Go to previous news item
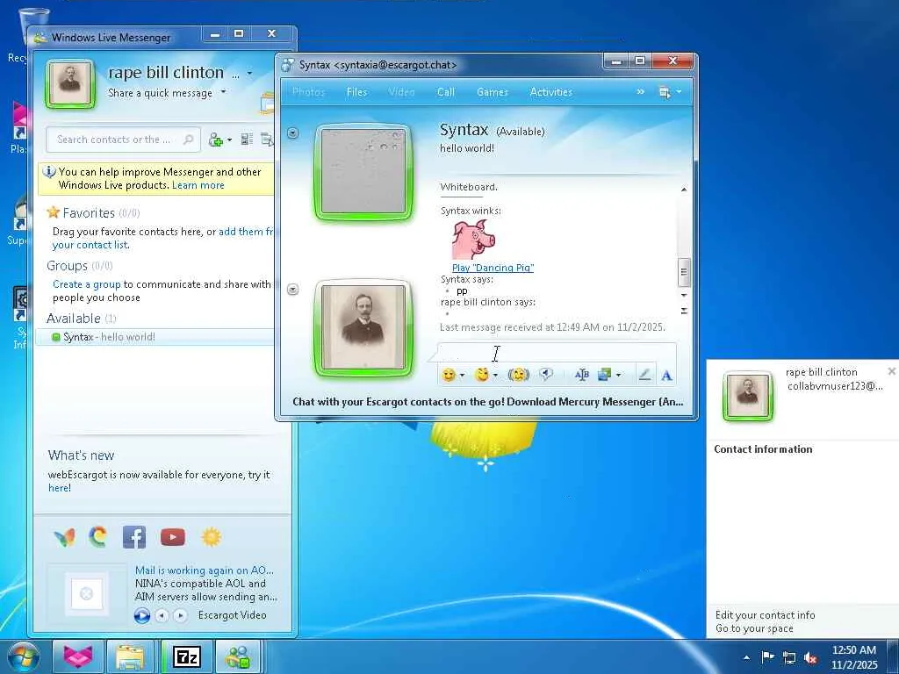899x674 pixels. (x=162, y=615)
